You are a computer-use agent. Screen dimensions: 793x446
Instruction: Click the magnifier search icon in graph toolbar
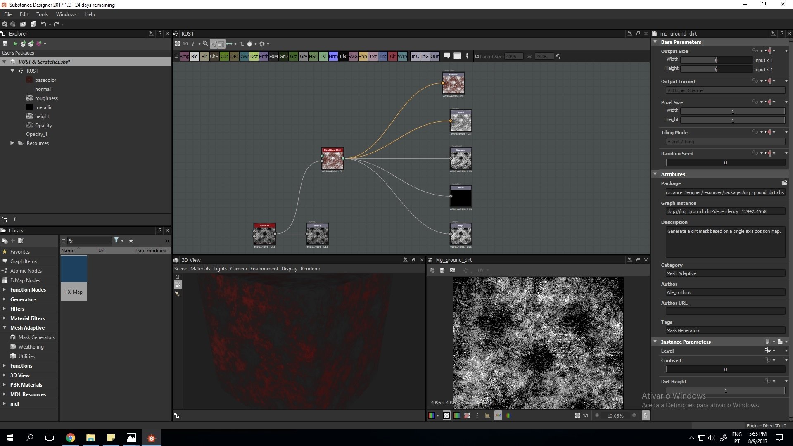point(205,44)
